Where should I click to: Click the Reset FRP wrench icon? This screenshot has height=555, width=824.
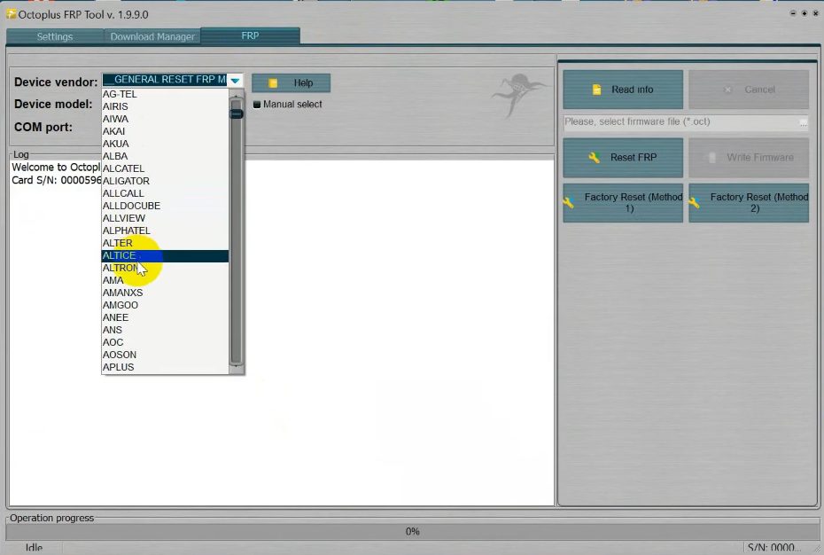595,158
